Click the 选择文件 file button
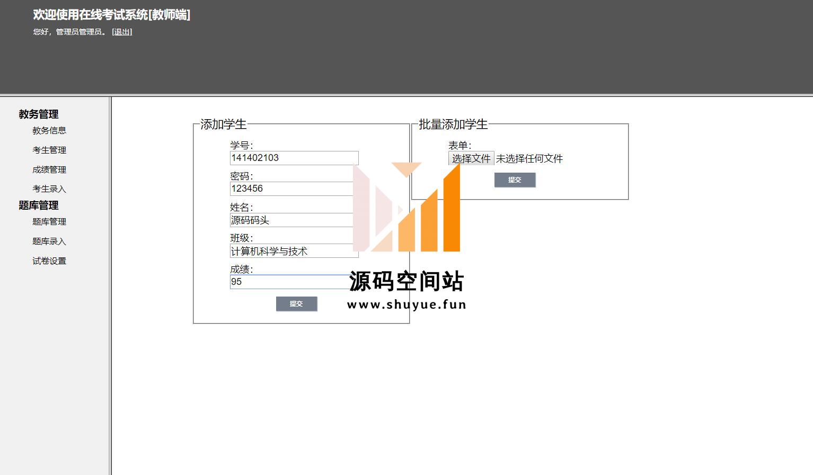This screenshot has width=813, height=475. [471, 158]
